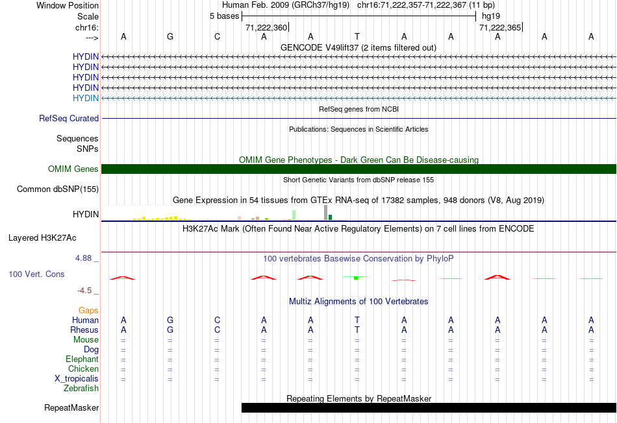Click the Sequences track label
The height and width of the screenshot is (423, 617).
point(77,138)
